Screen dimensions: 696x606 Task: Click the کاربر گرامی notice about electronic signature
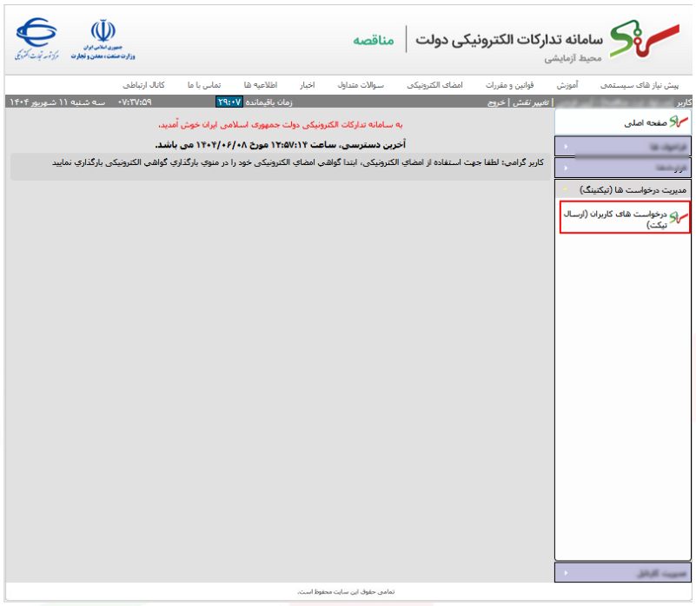pos(298,163)
